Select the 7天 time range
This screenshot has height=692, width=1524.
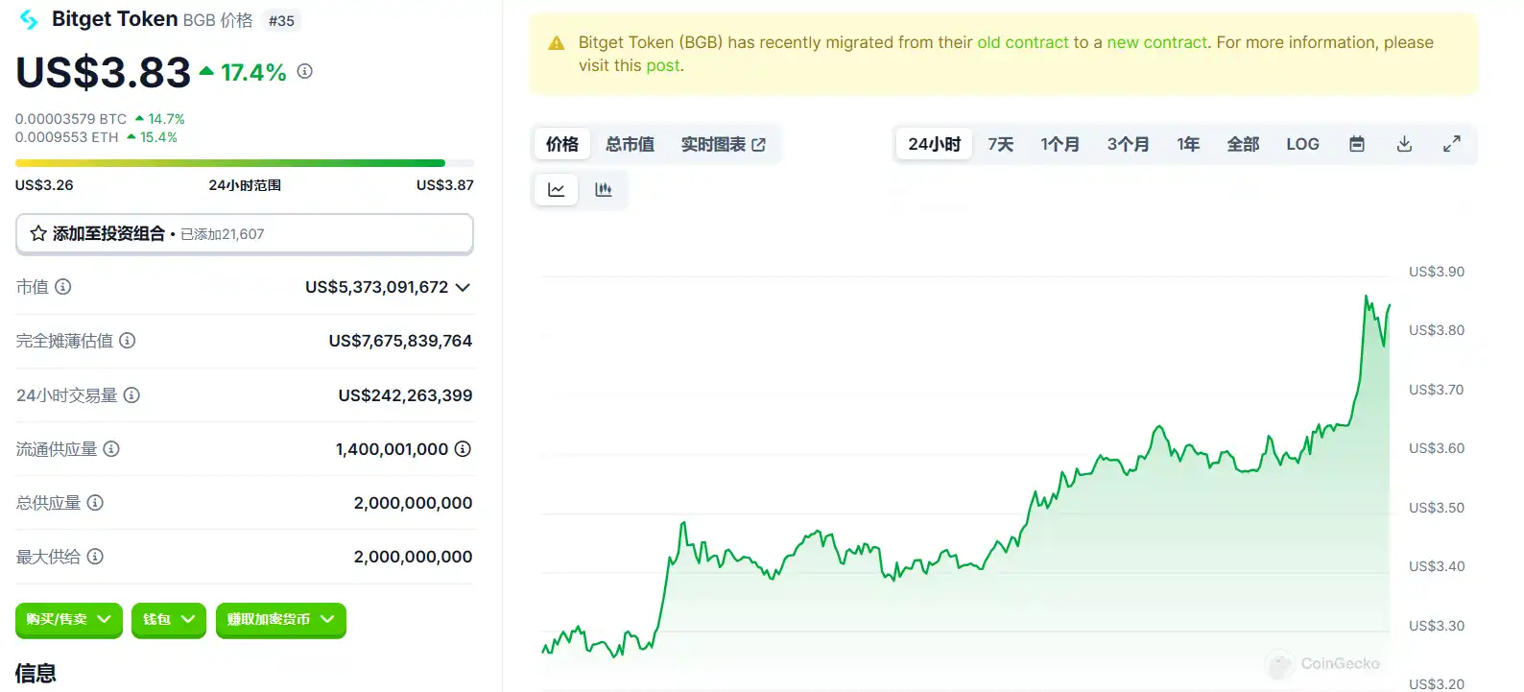(1001, 144)
